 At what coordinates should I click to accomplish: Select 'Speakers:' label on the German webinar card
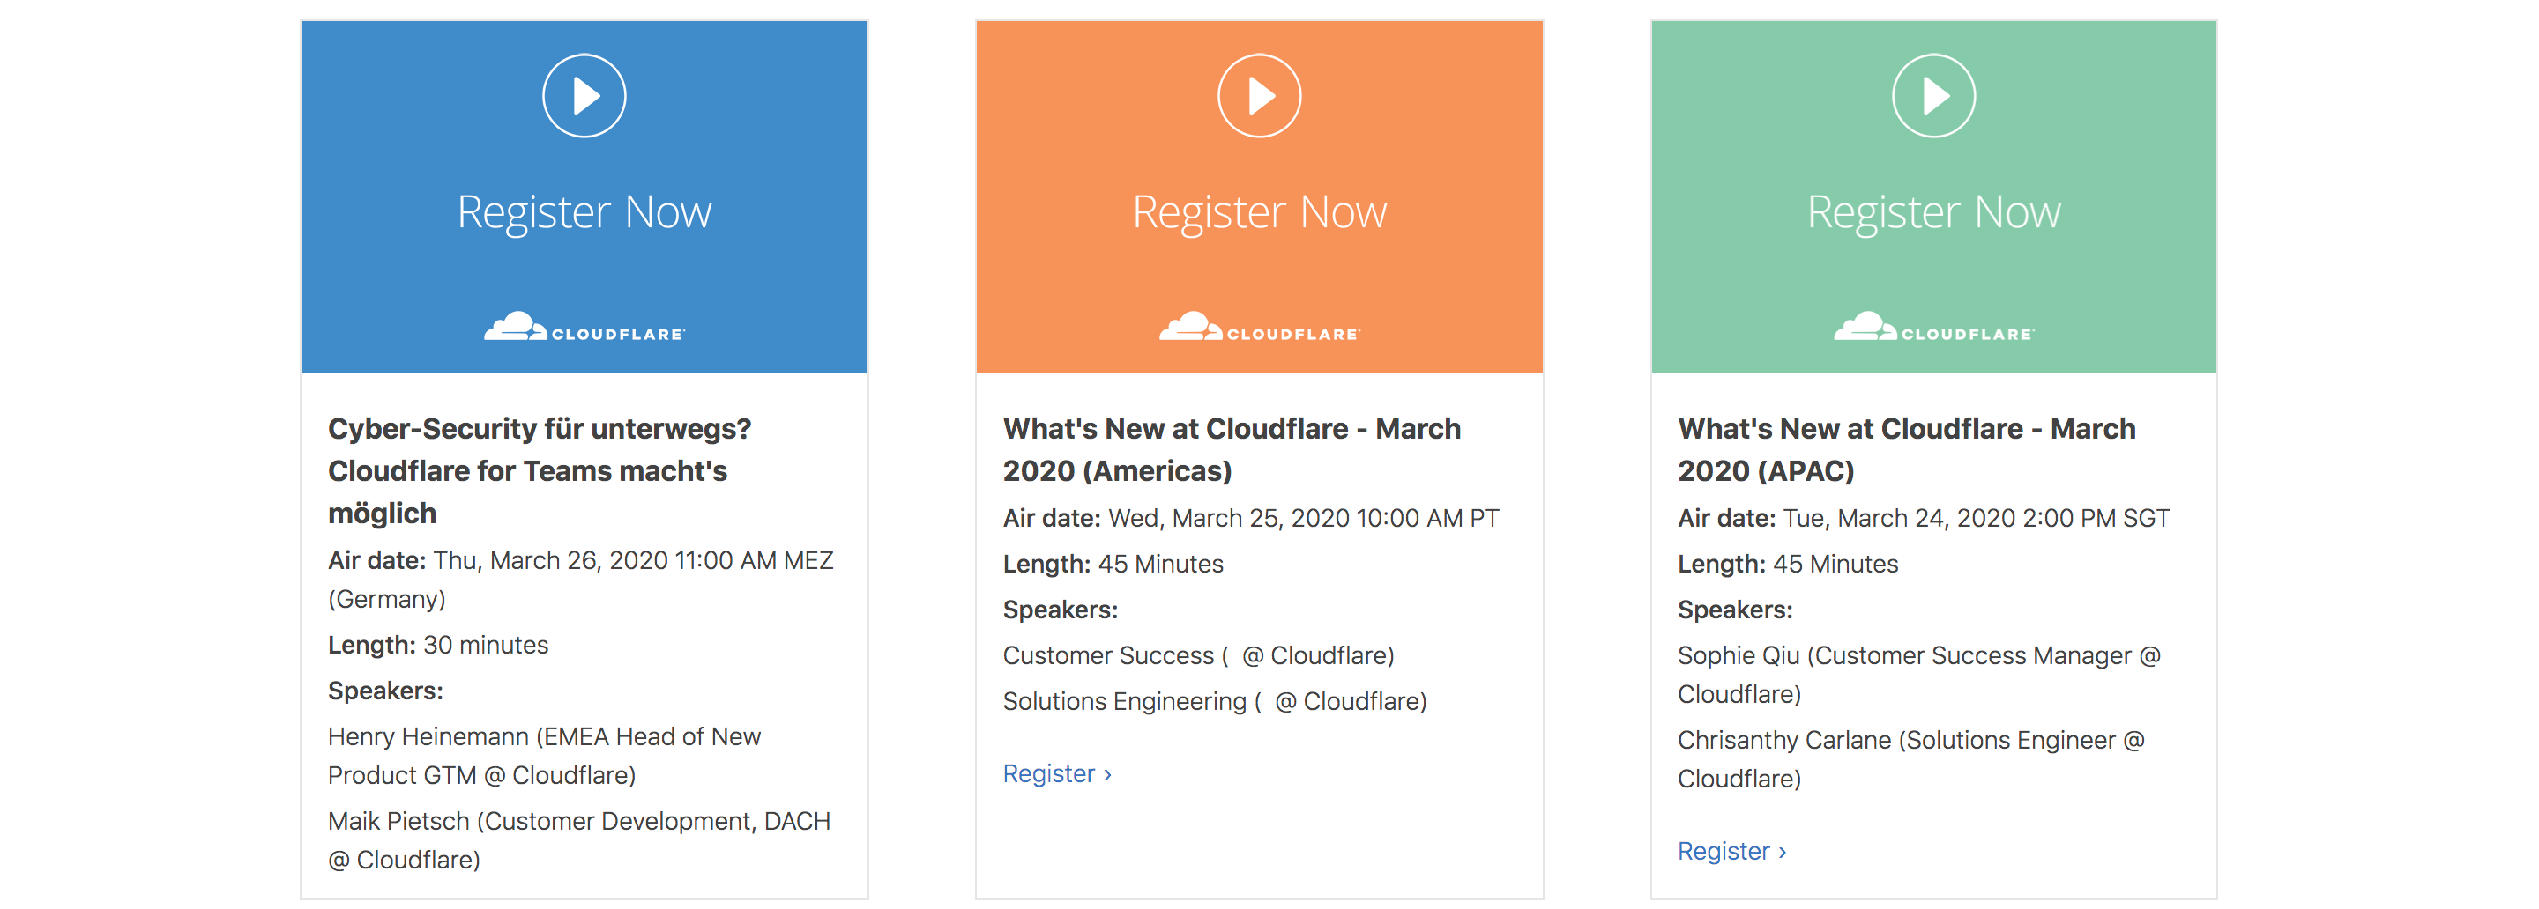(x=385, y=691)
